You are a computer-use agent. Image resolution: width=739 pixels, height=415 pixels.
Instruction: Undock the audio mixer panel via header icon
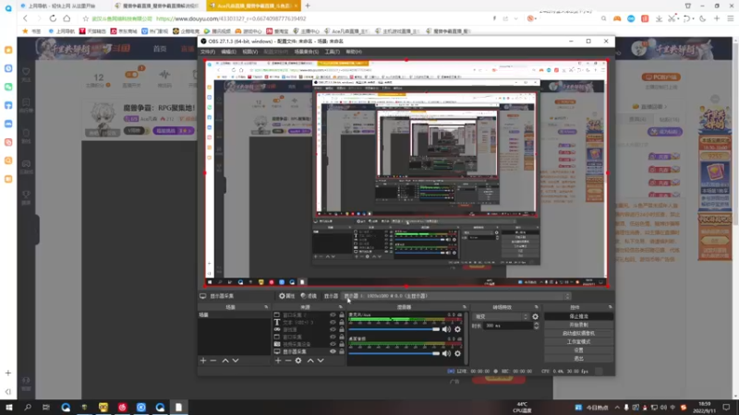click(465, 307)
